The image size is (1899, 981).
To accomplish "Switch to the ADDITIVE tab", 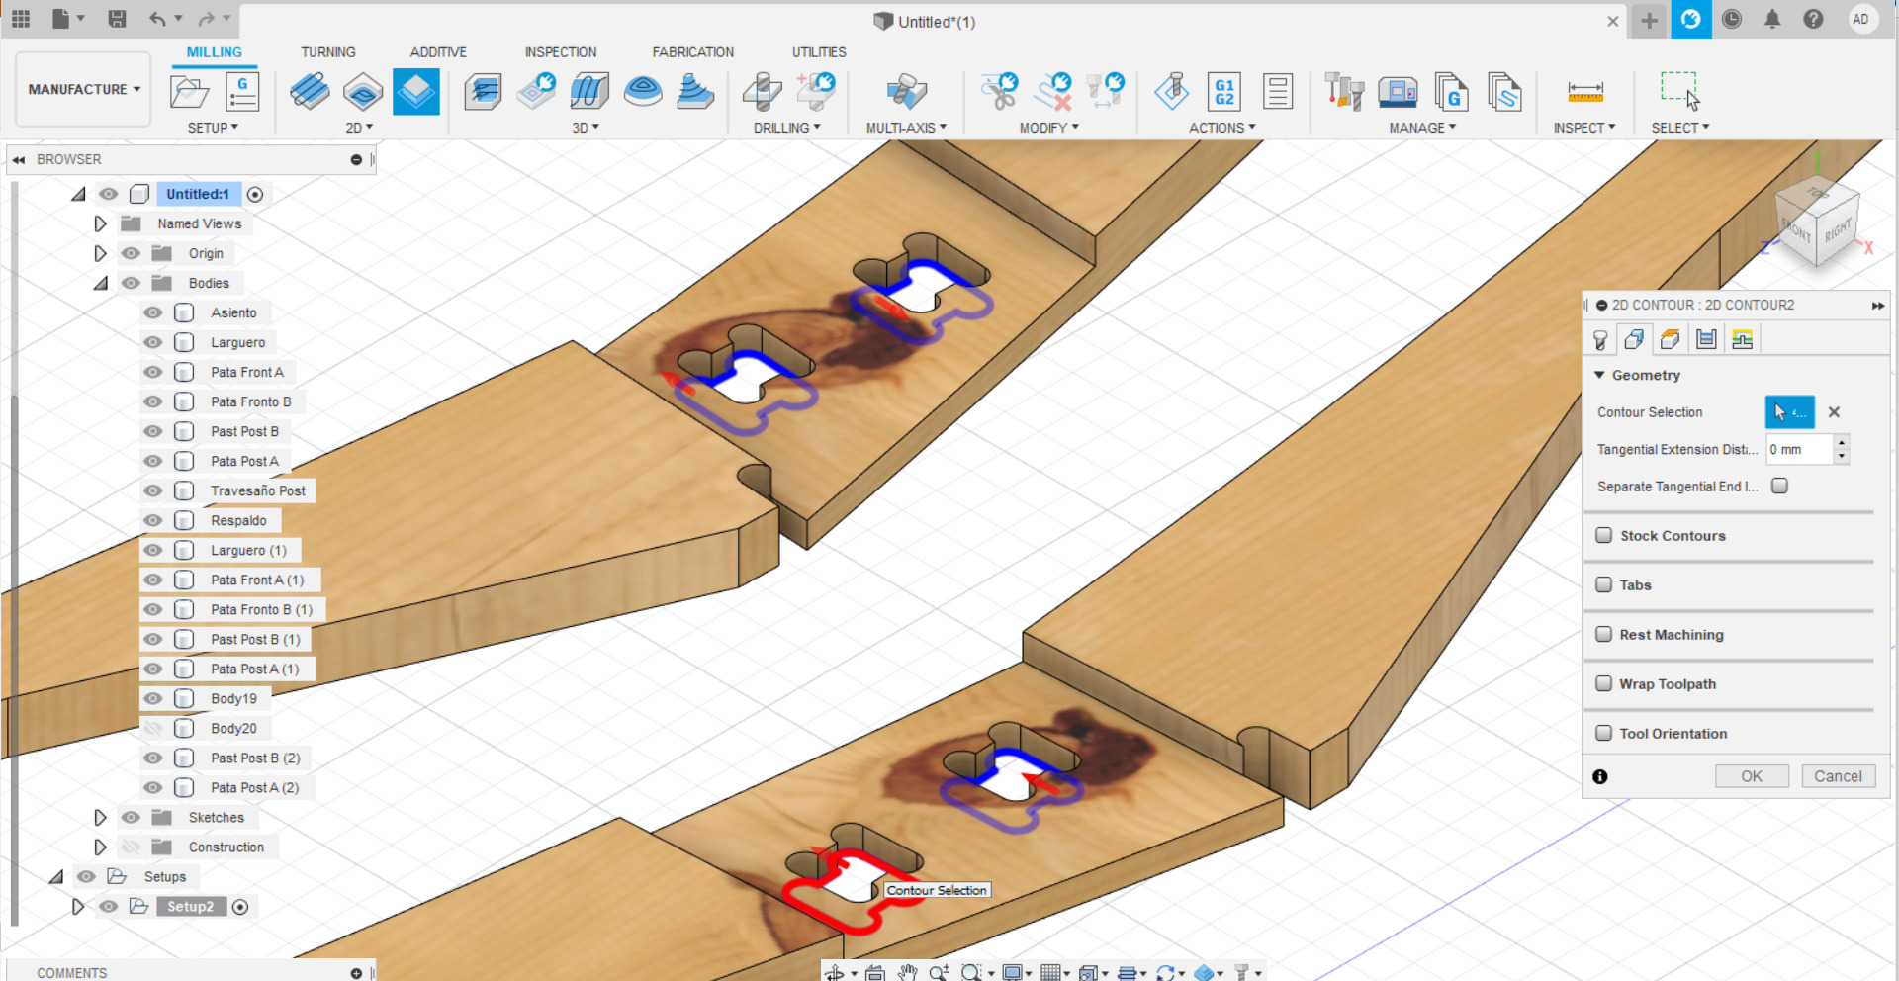I will tap(438, 52).
